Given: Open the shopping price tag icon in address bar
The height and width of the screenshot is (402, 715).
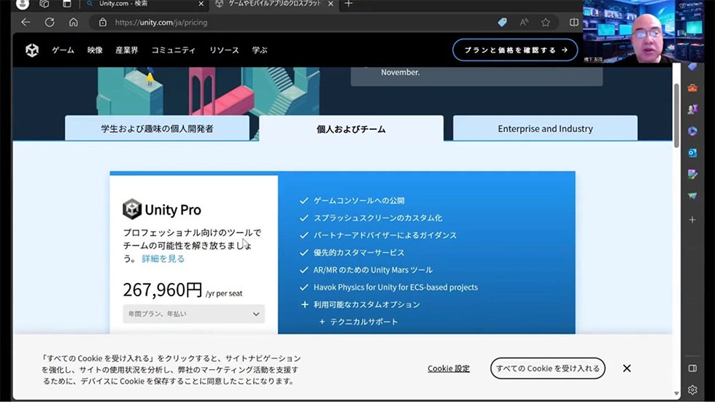Looking at the screenshot, I should point(502,22).
